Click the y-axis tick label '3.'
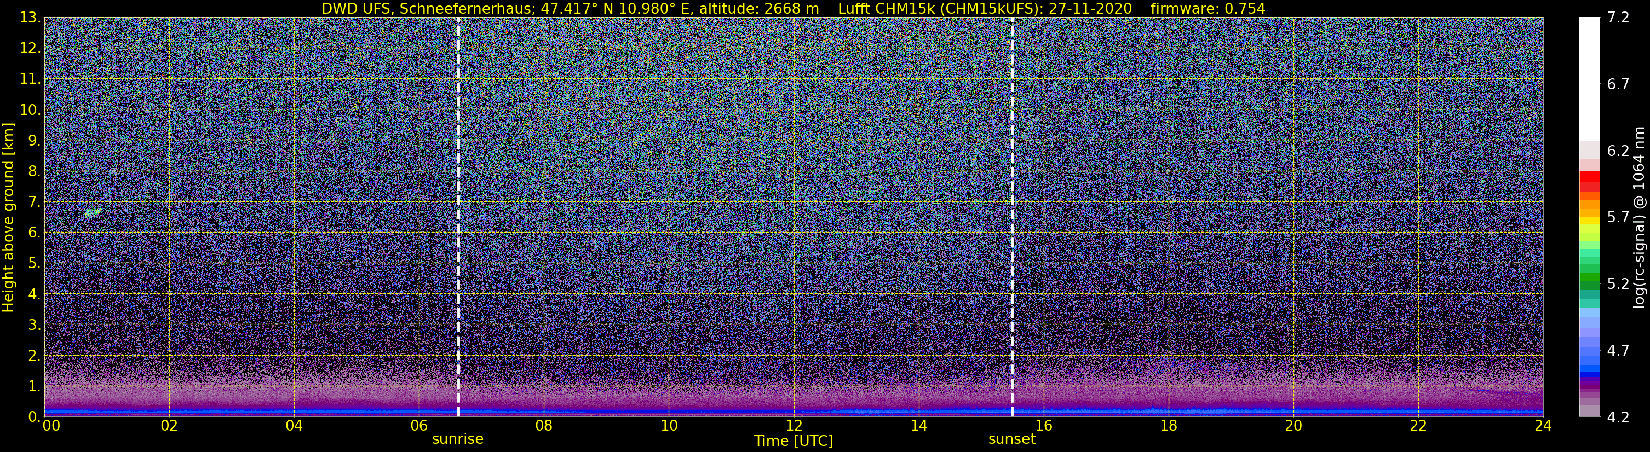Viewport: 1650px width, 452px height. tap(35, 325)
